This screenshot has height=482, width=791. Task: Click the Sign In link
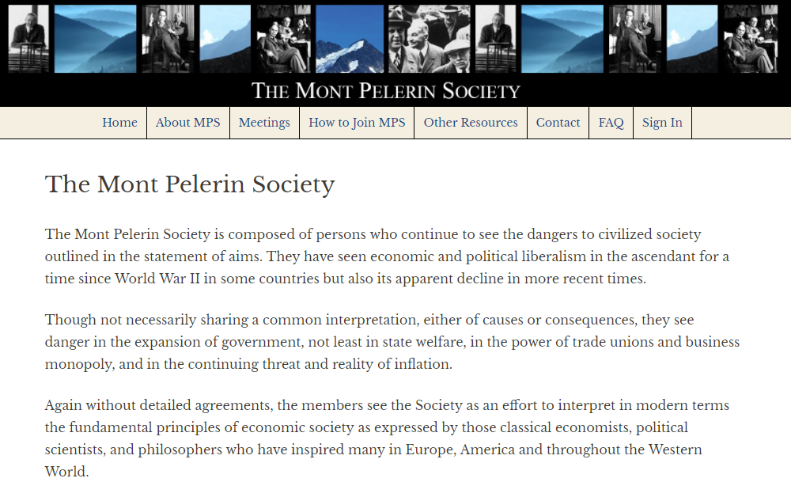(662, 123)
